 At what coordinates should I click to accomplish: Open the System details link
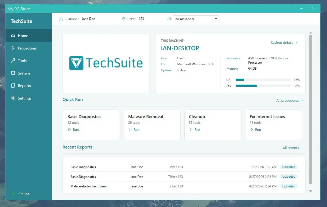[x=284, y=43]
